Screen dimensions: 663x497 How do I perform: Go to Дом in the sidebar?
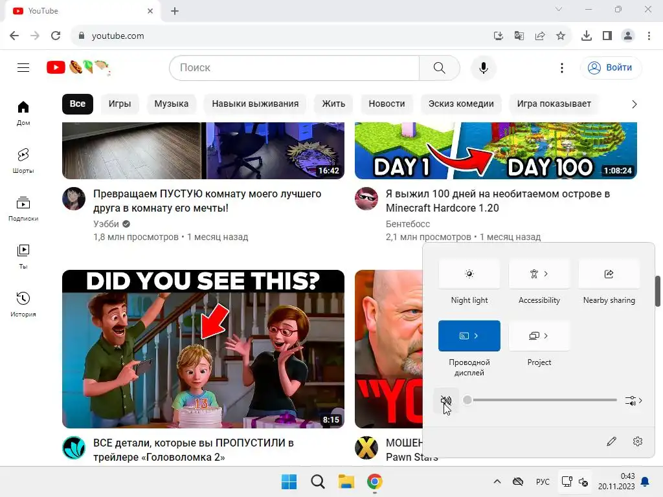pos(23,113)
